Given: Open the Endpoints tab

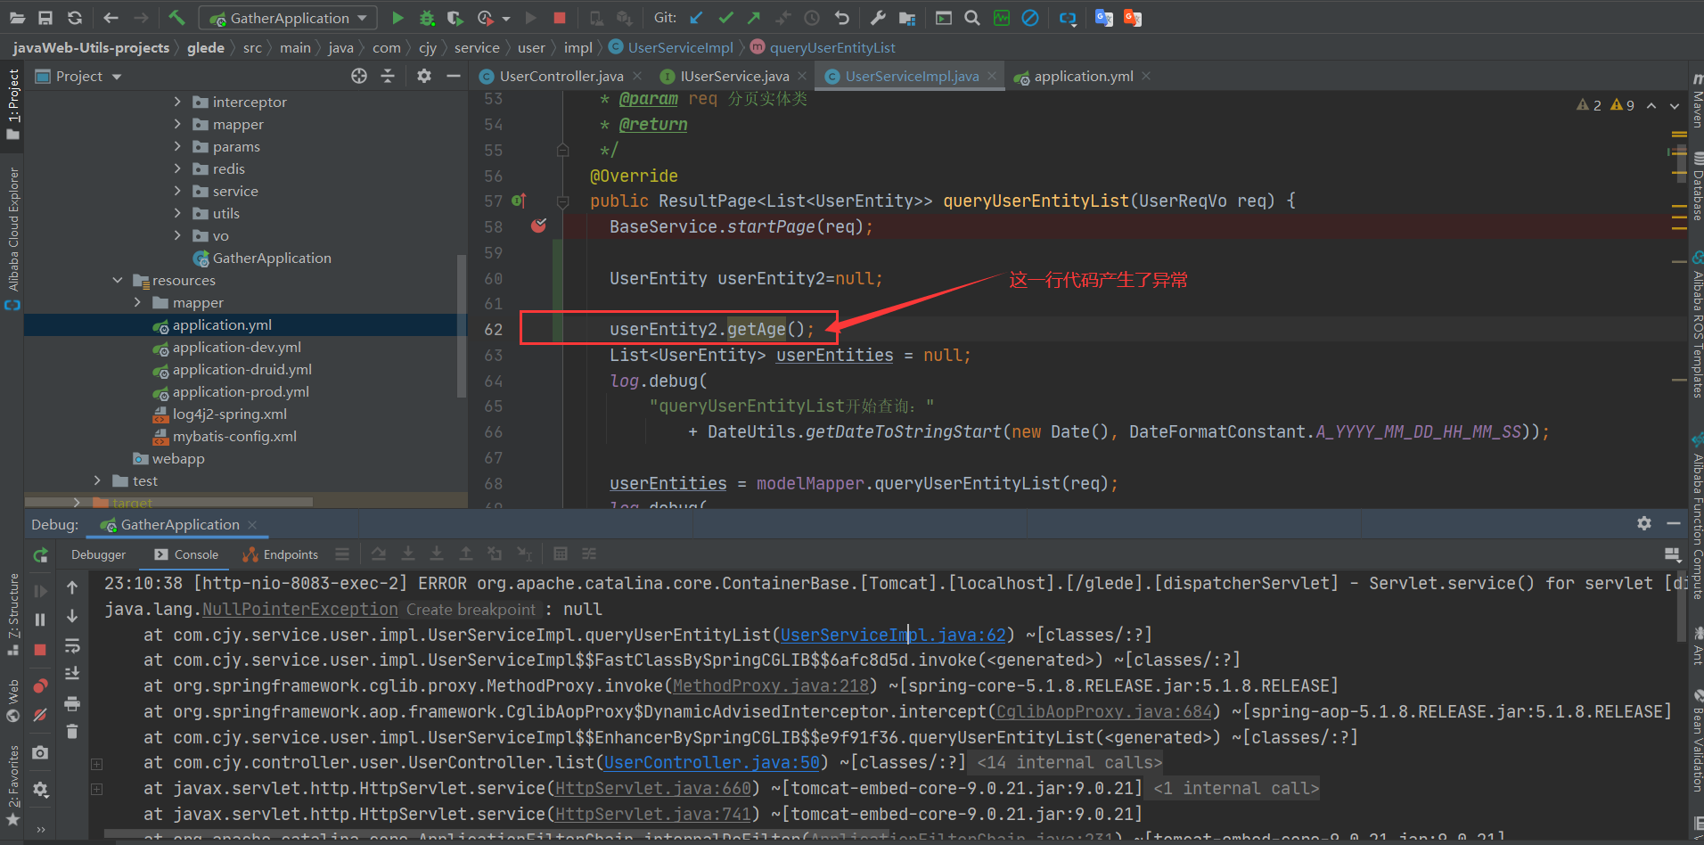Looking at the screenshot, I should pyautogui.click(x=281, y=554).
